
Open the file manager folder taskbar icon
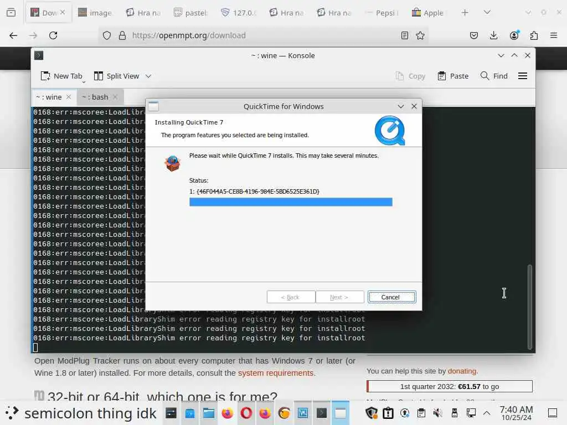pyautogui.click(x=209, y=413)
